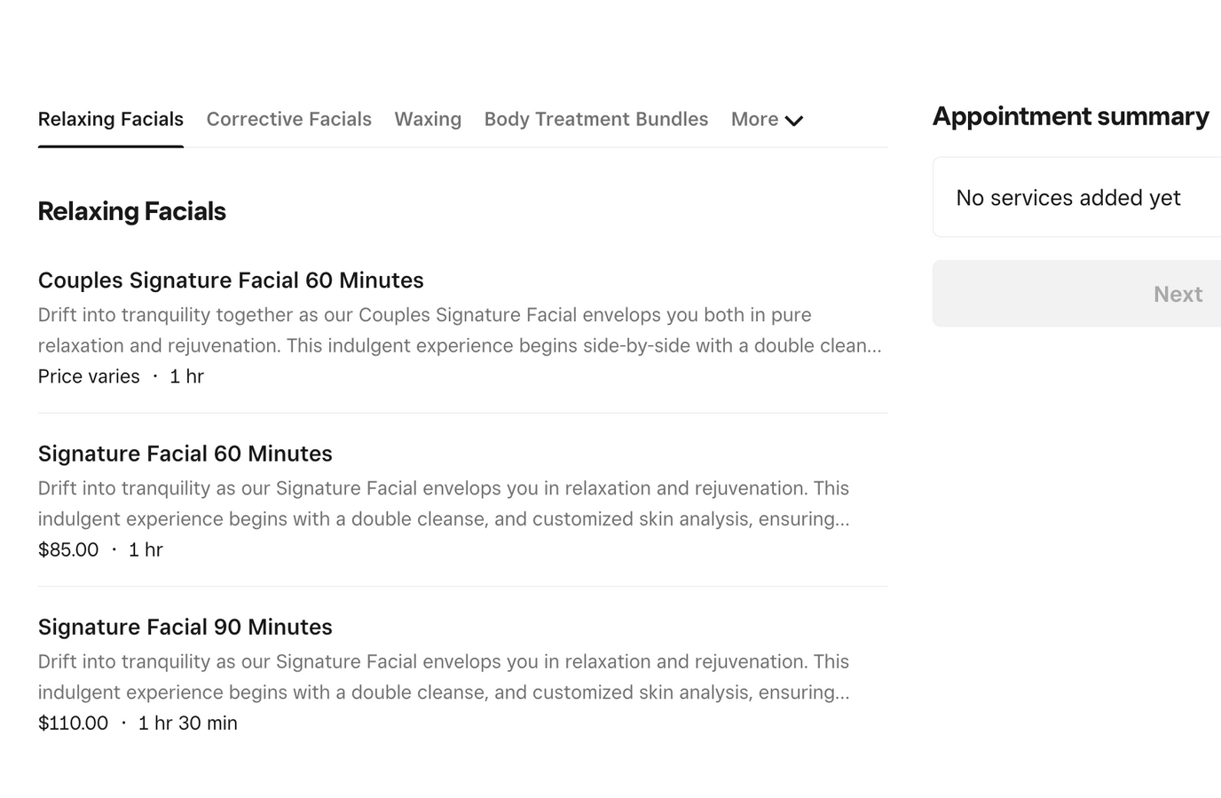Click the Couples Signature Facial description text
The height and width of the screenshot is (798, 1221).
(459, 330)
